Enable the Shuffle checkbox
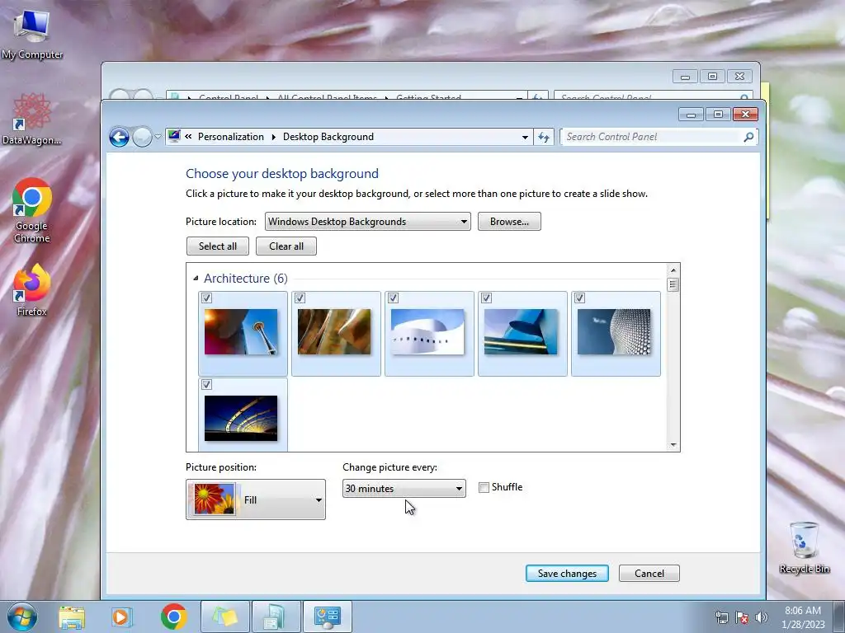This screenshot has height=633, width=845. 484,488
